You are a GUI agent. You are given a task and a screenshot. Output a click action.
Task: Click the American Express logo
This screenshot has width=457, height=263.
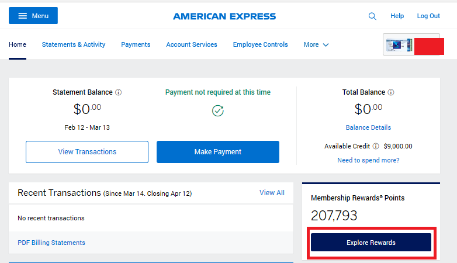pyautogui.click(x=224, y=16)
